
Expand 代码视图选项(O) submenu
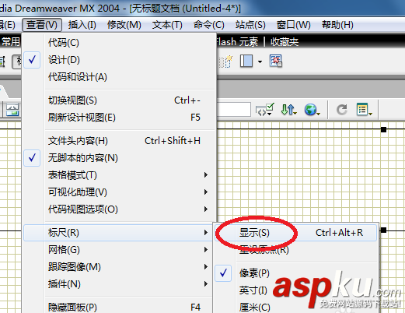[120, 209]
